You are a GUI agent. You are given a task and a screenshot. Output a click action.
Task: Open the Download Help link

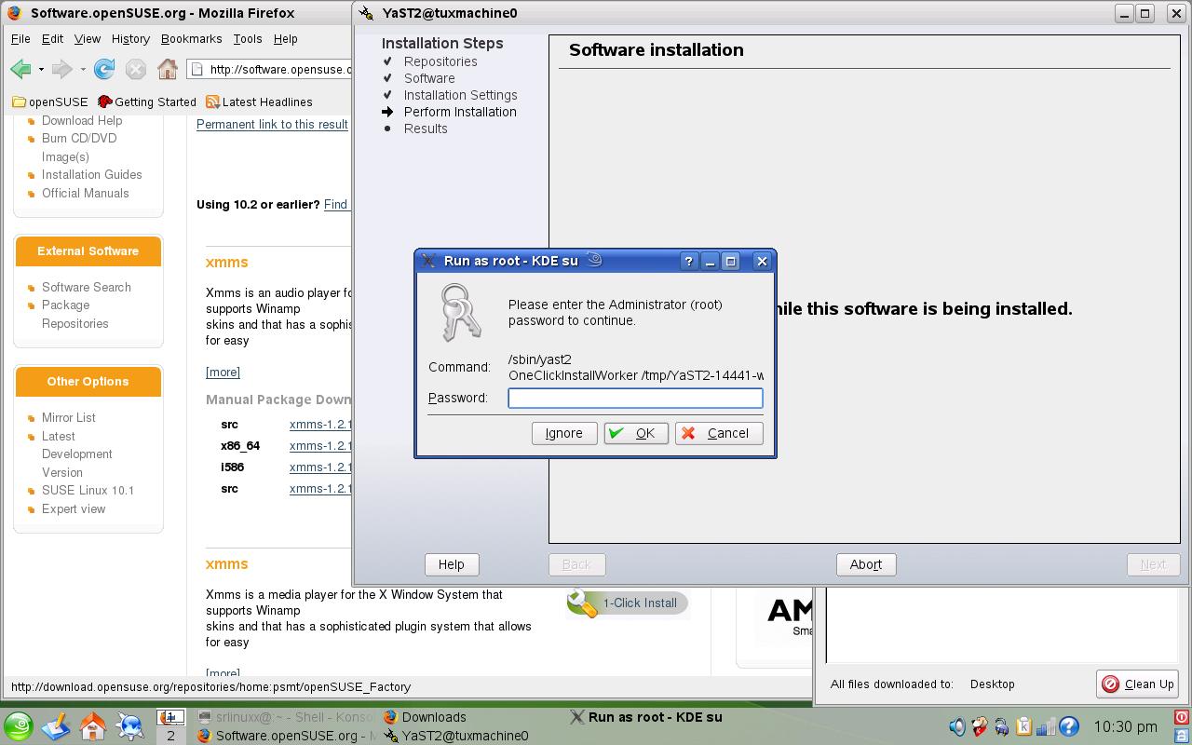(x=82, y=120)
